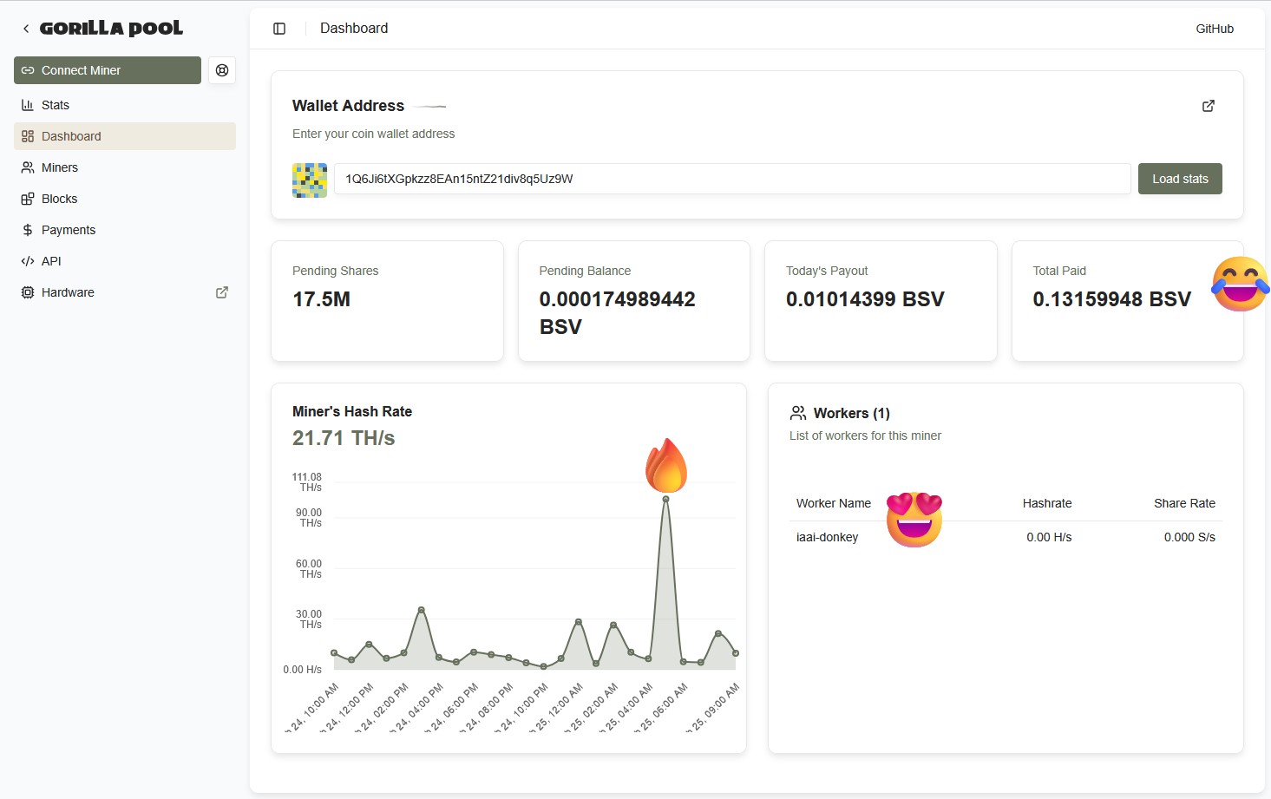This screenshot has height=799, width=1271.
Task: Click the Miner's Hash Rate heading
Action: (x=352, y=411)
